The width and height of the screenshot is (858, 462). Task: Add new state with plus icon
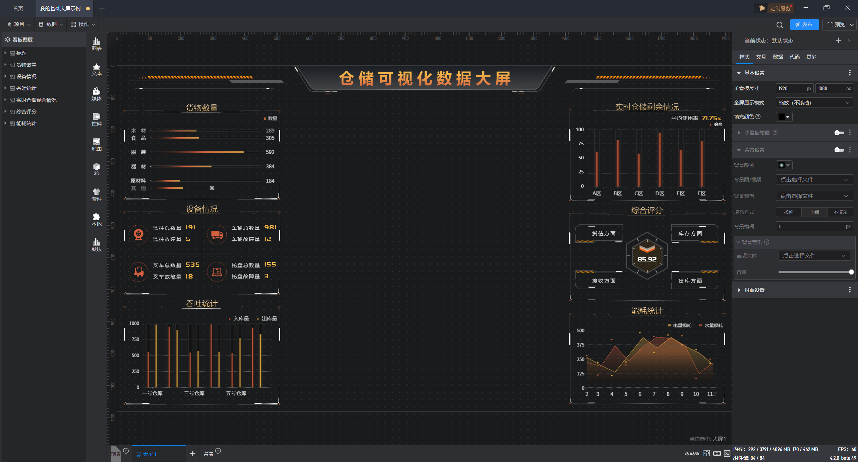(838, 41)
